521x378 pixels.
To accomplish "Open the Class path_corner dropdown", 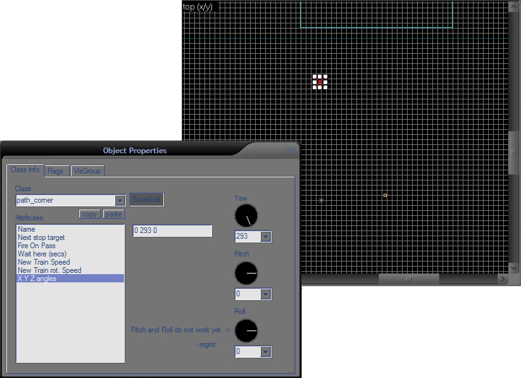I will point(120,201).
